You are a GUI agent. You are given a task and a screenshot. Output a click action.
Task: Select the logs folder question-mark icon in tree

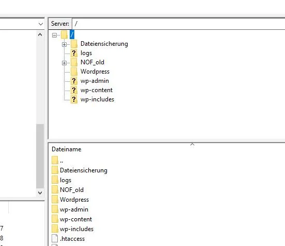click(74, 53)
